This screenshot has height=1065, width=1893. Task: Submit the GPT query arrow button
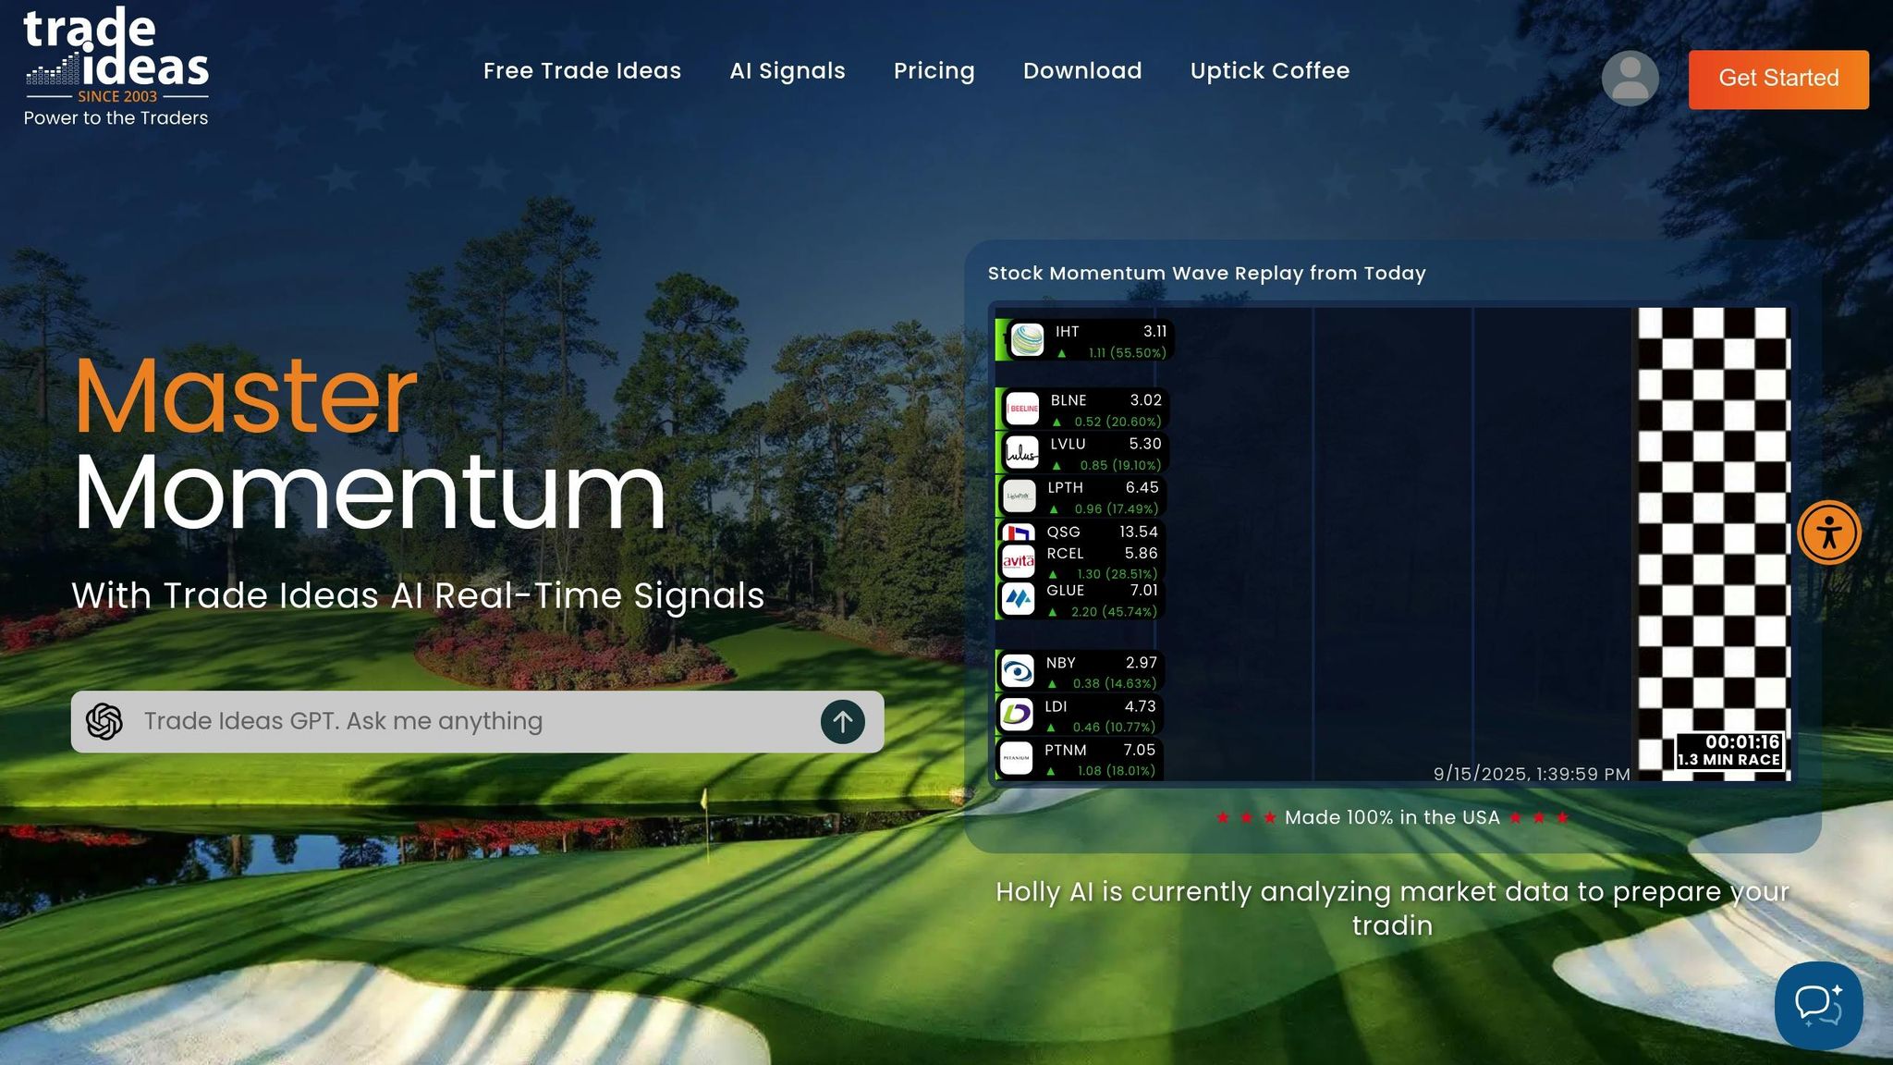842,721
